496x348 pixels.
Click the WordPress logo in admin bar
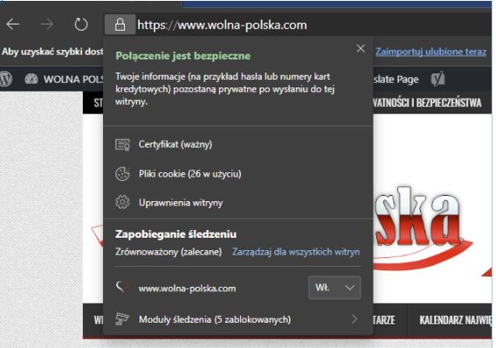pyautogui.click(x=6, y=79)
